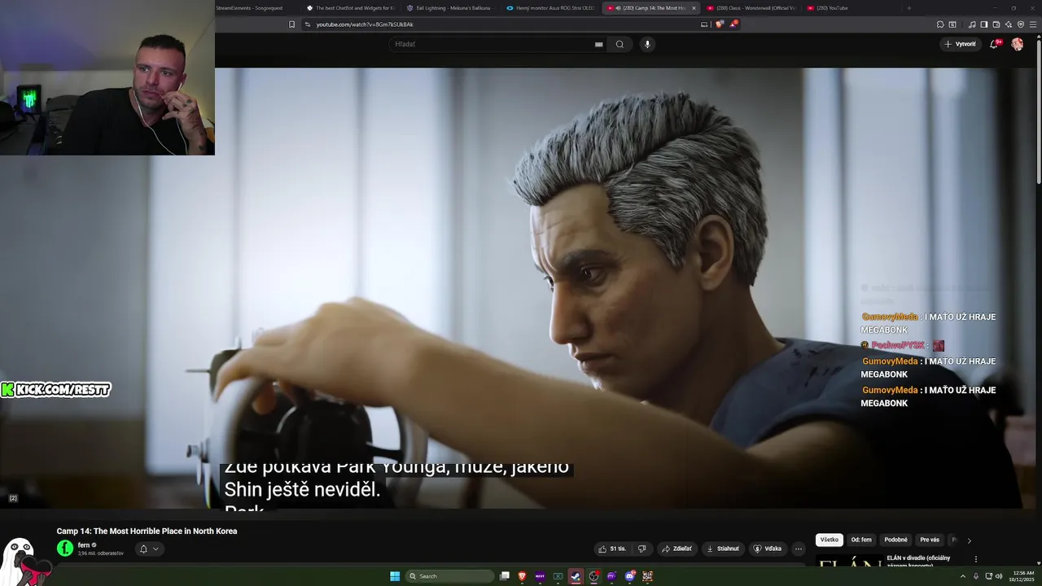Toggle the browser sidebar panel icon

(x=983, y=24)
